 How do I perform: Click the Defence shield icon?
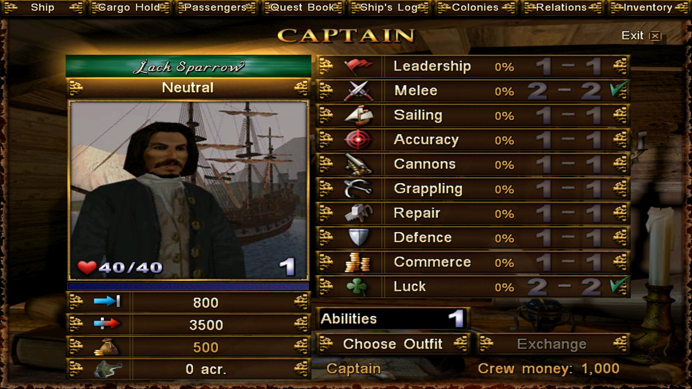coord(359,238)
